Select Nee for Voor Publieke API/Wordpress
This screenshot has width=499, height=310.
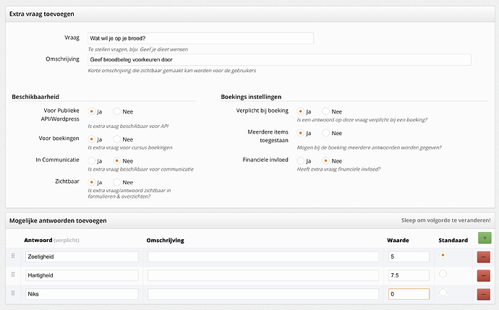(116, 111)
